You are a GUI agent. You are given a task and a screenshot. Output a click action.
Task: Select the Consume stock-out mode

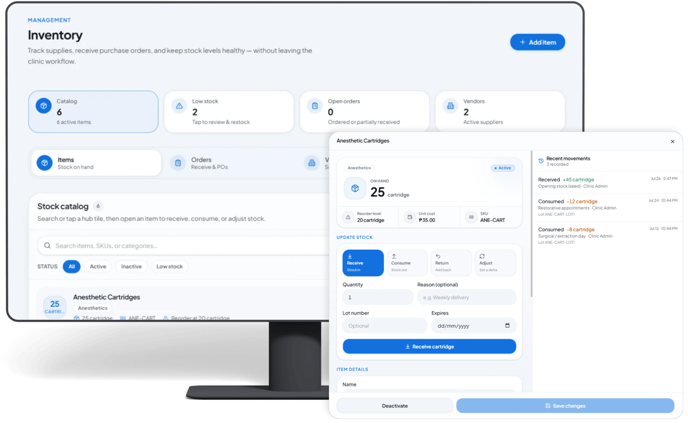click(x=407, y=263)
